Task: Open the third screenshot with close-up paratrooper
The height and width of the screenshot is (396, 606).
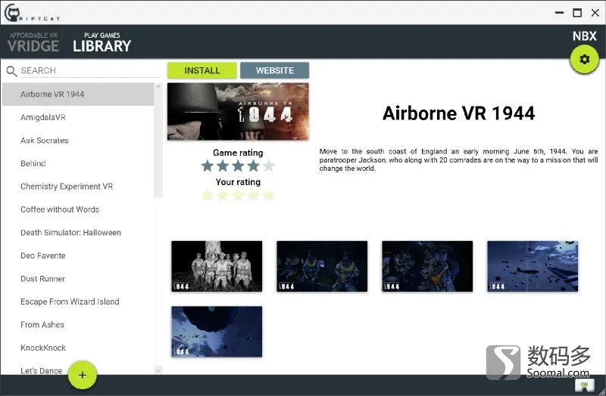Action: (x=427, y=267)
